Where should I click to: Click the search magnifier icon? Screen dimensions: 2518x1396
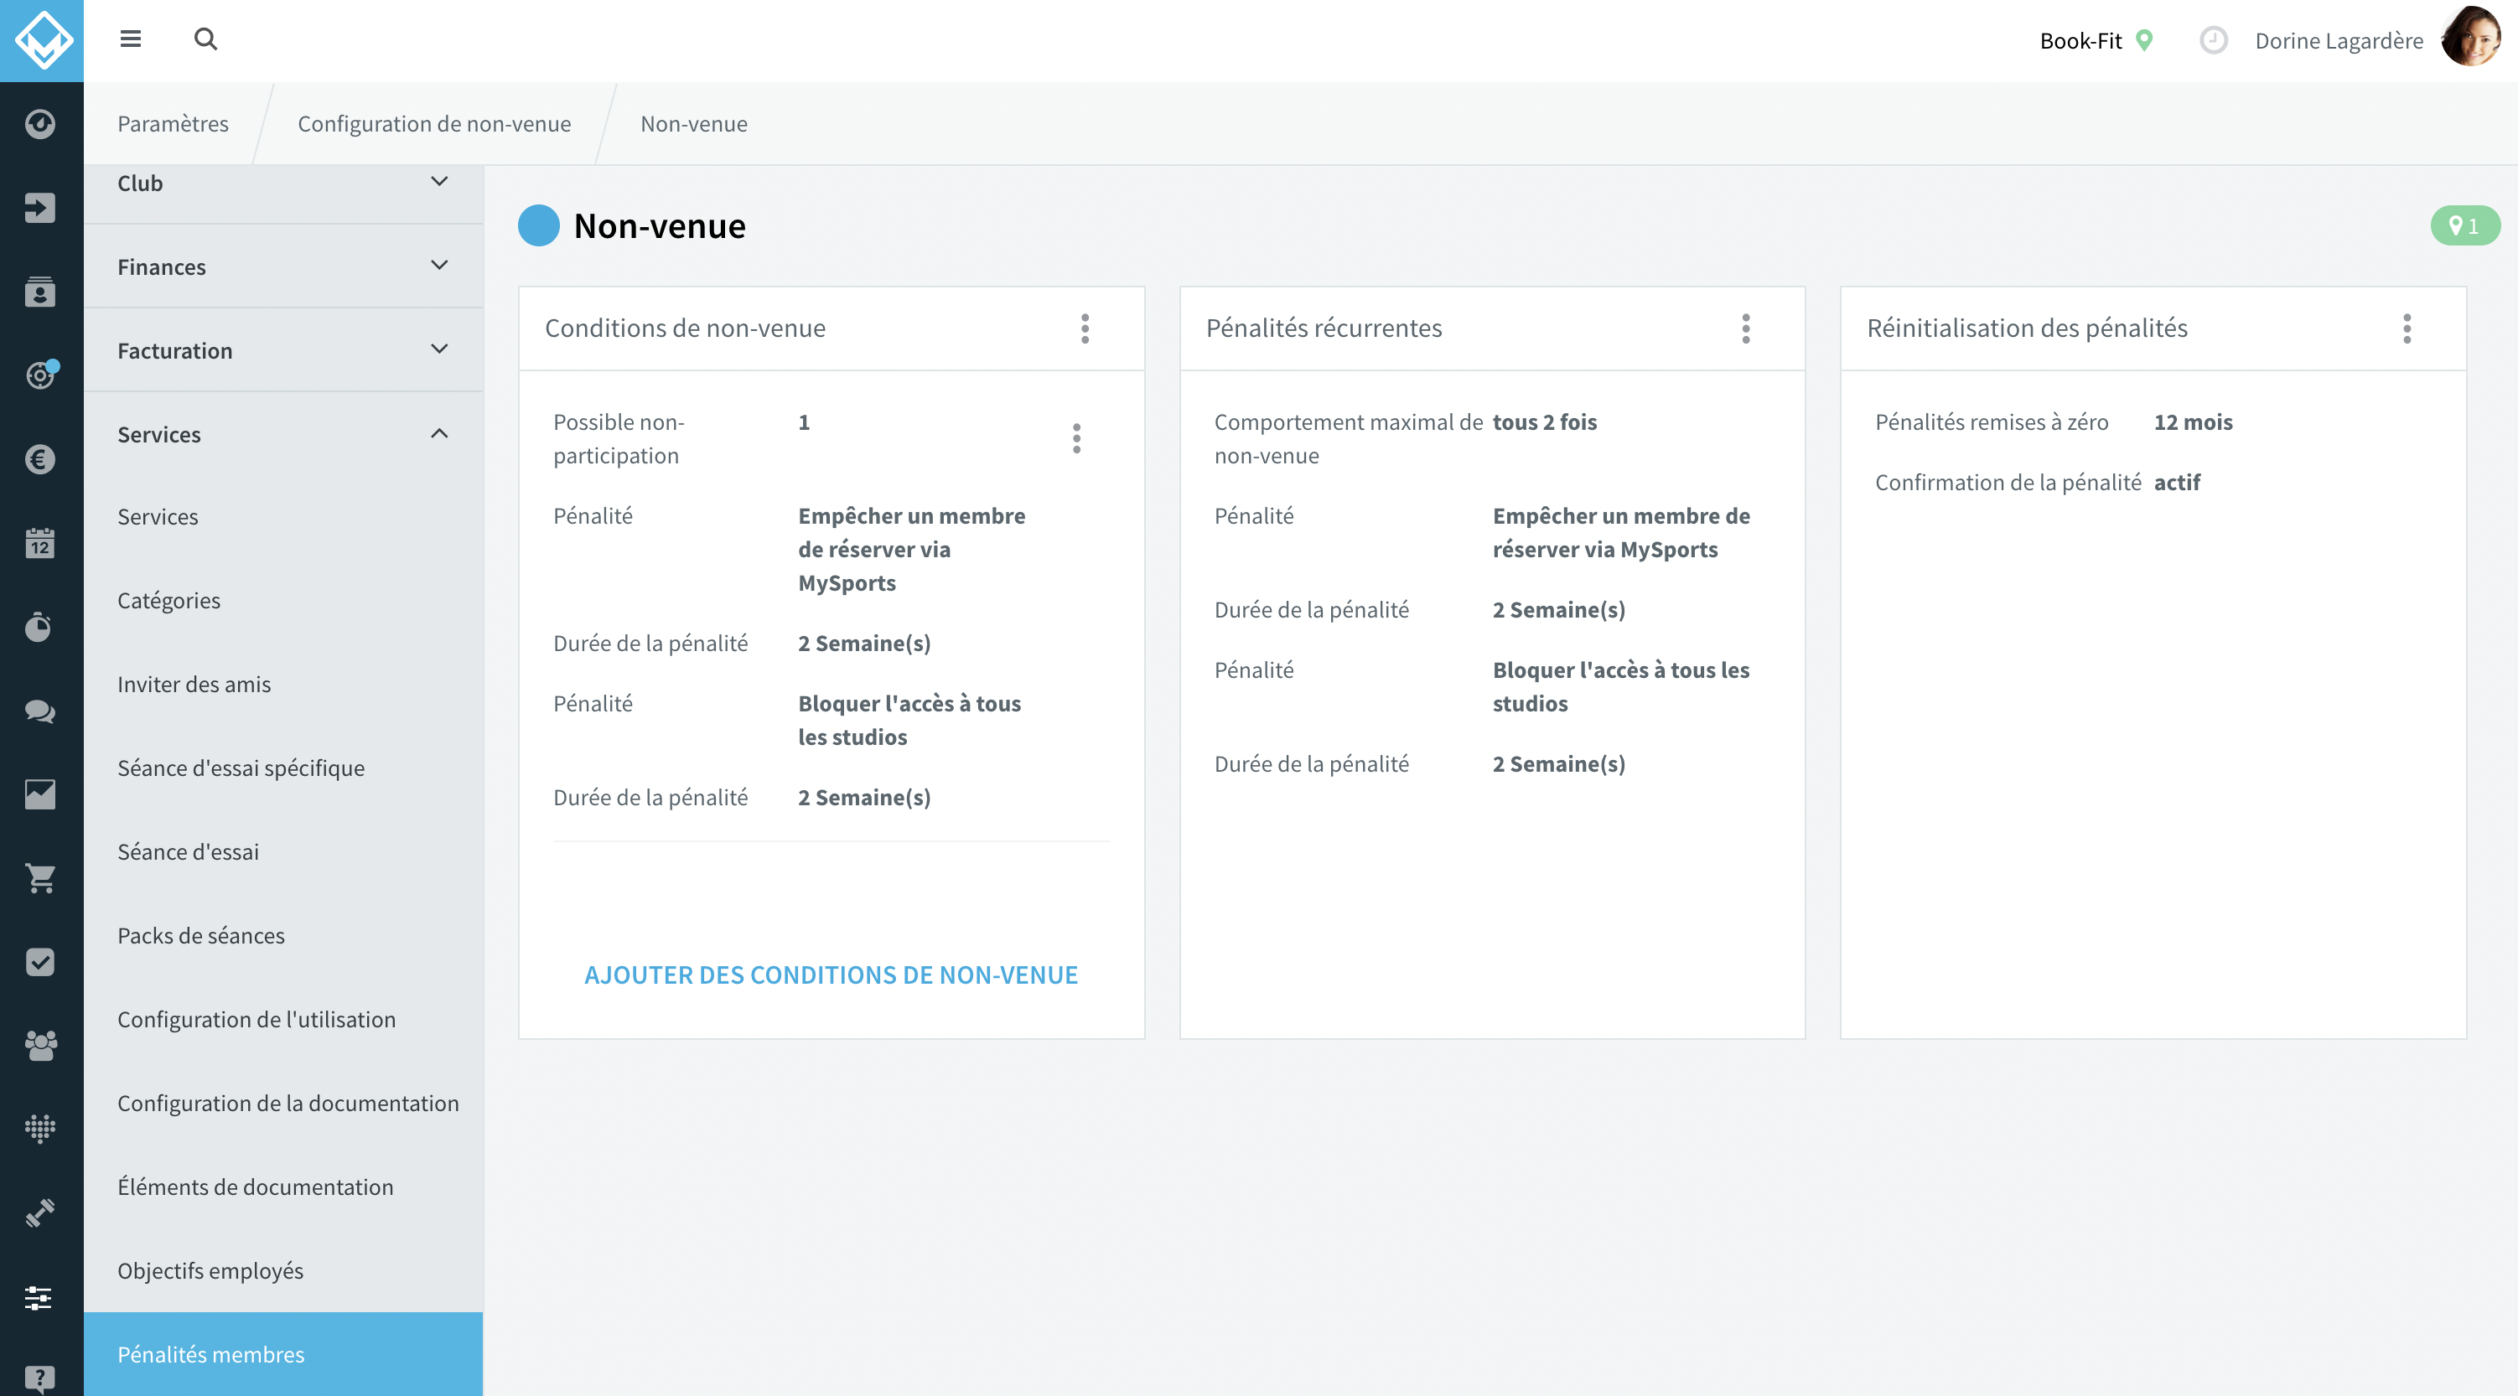tap(205, 39)
